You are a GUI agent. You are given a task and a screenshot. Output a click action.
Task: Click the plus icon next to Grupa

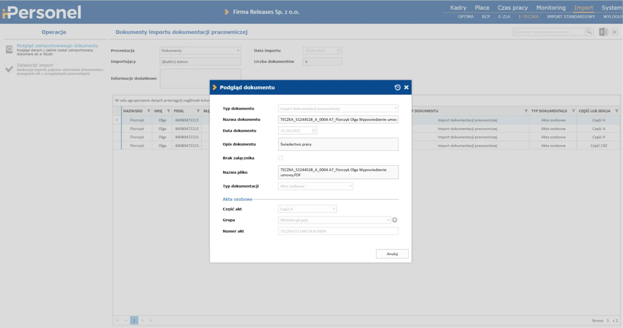(x=395, y=220)
